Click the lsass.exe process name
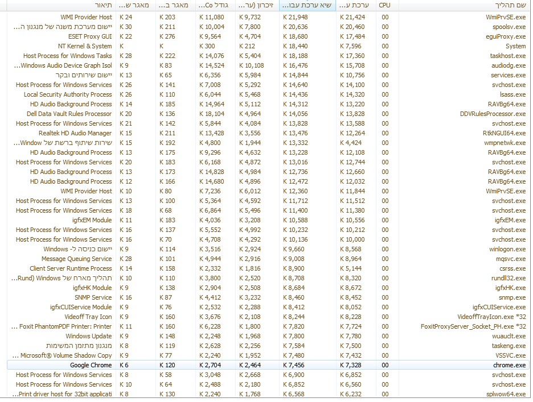The width and height of the screenshot is (533, 402). tap(512, 94)
